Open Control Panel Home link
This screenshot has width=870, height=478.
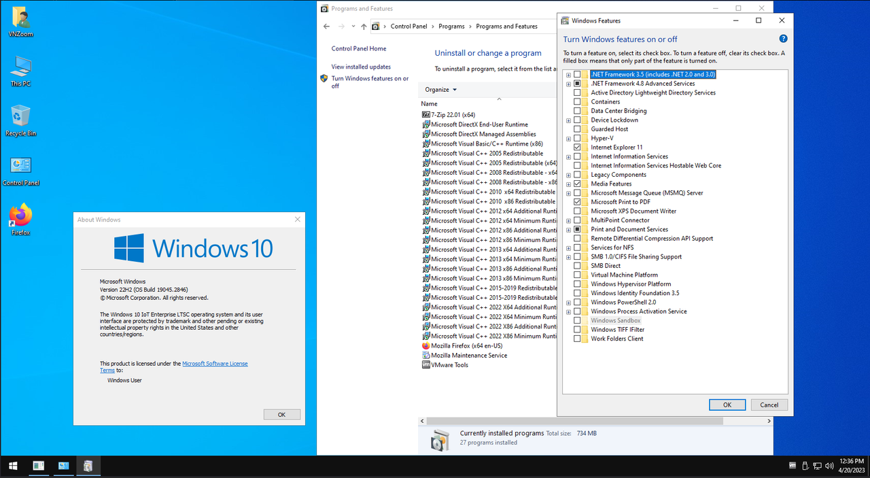pos(358,49)
